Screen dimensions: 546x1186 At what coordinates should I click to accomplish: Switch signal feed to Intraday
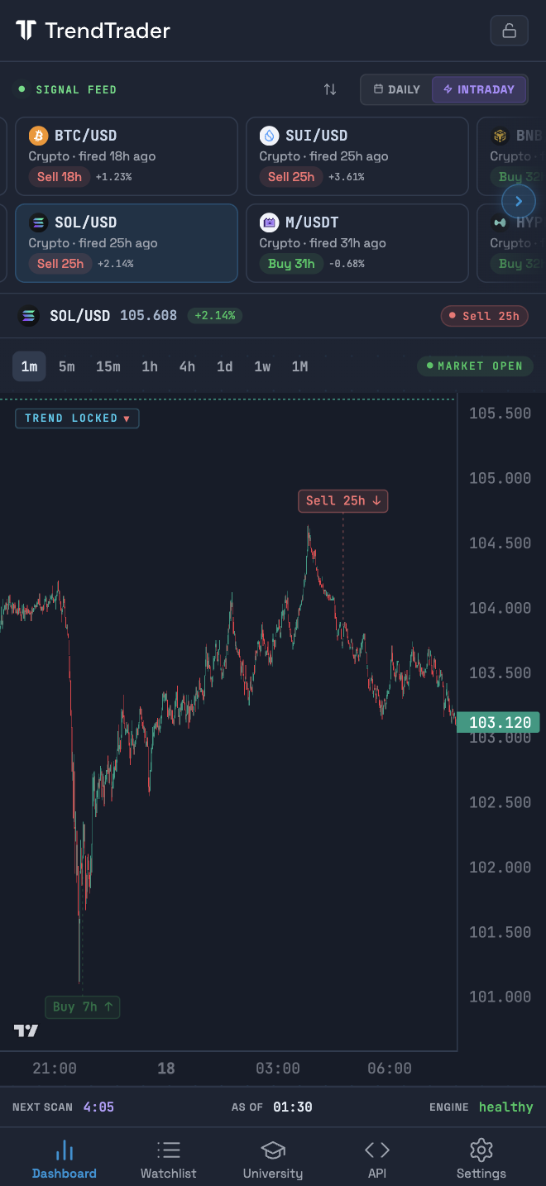point(479,89)
